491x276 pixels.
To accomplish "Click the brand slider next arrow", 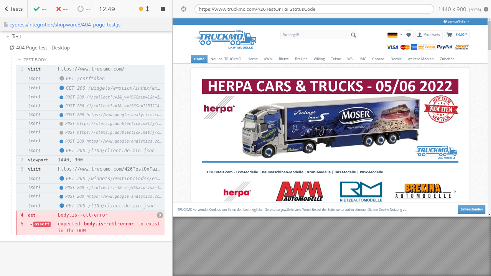I will point(455,191).
